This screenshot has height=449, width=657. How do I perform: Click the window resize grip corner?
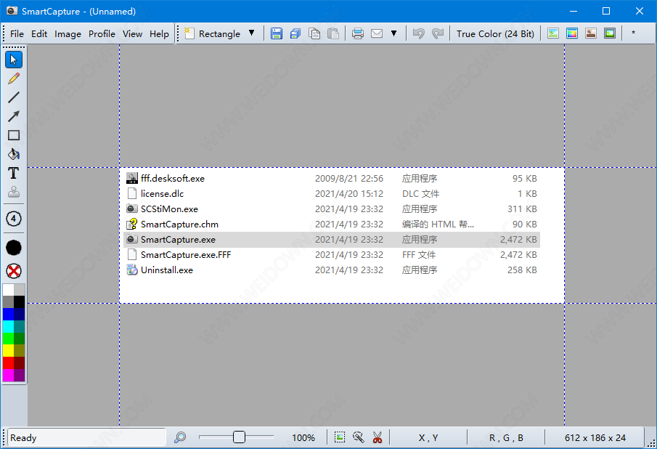(651, 442)
